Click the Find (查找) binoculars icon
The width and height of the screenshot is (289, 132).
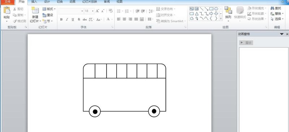tap(272, 8)
